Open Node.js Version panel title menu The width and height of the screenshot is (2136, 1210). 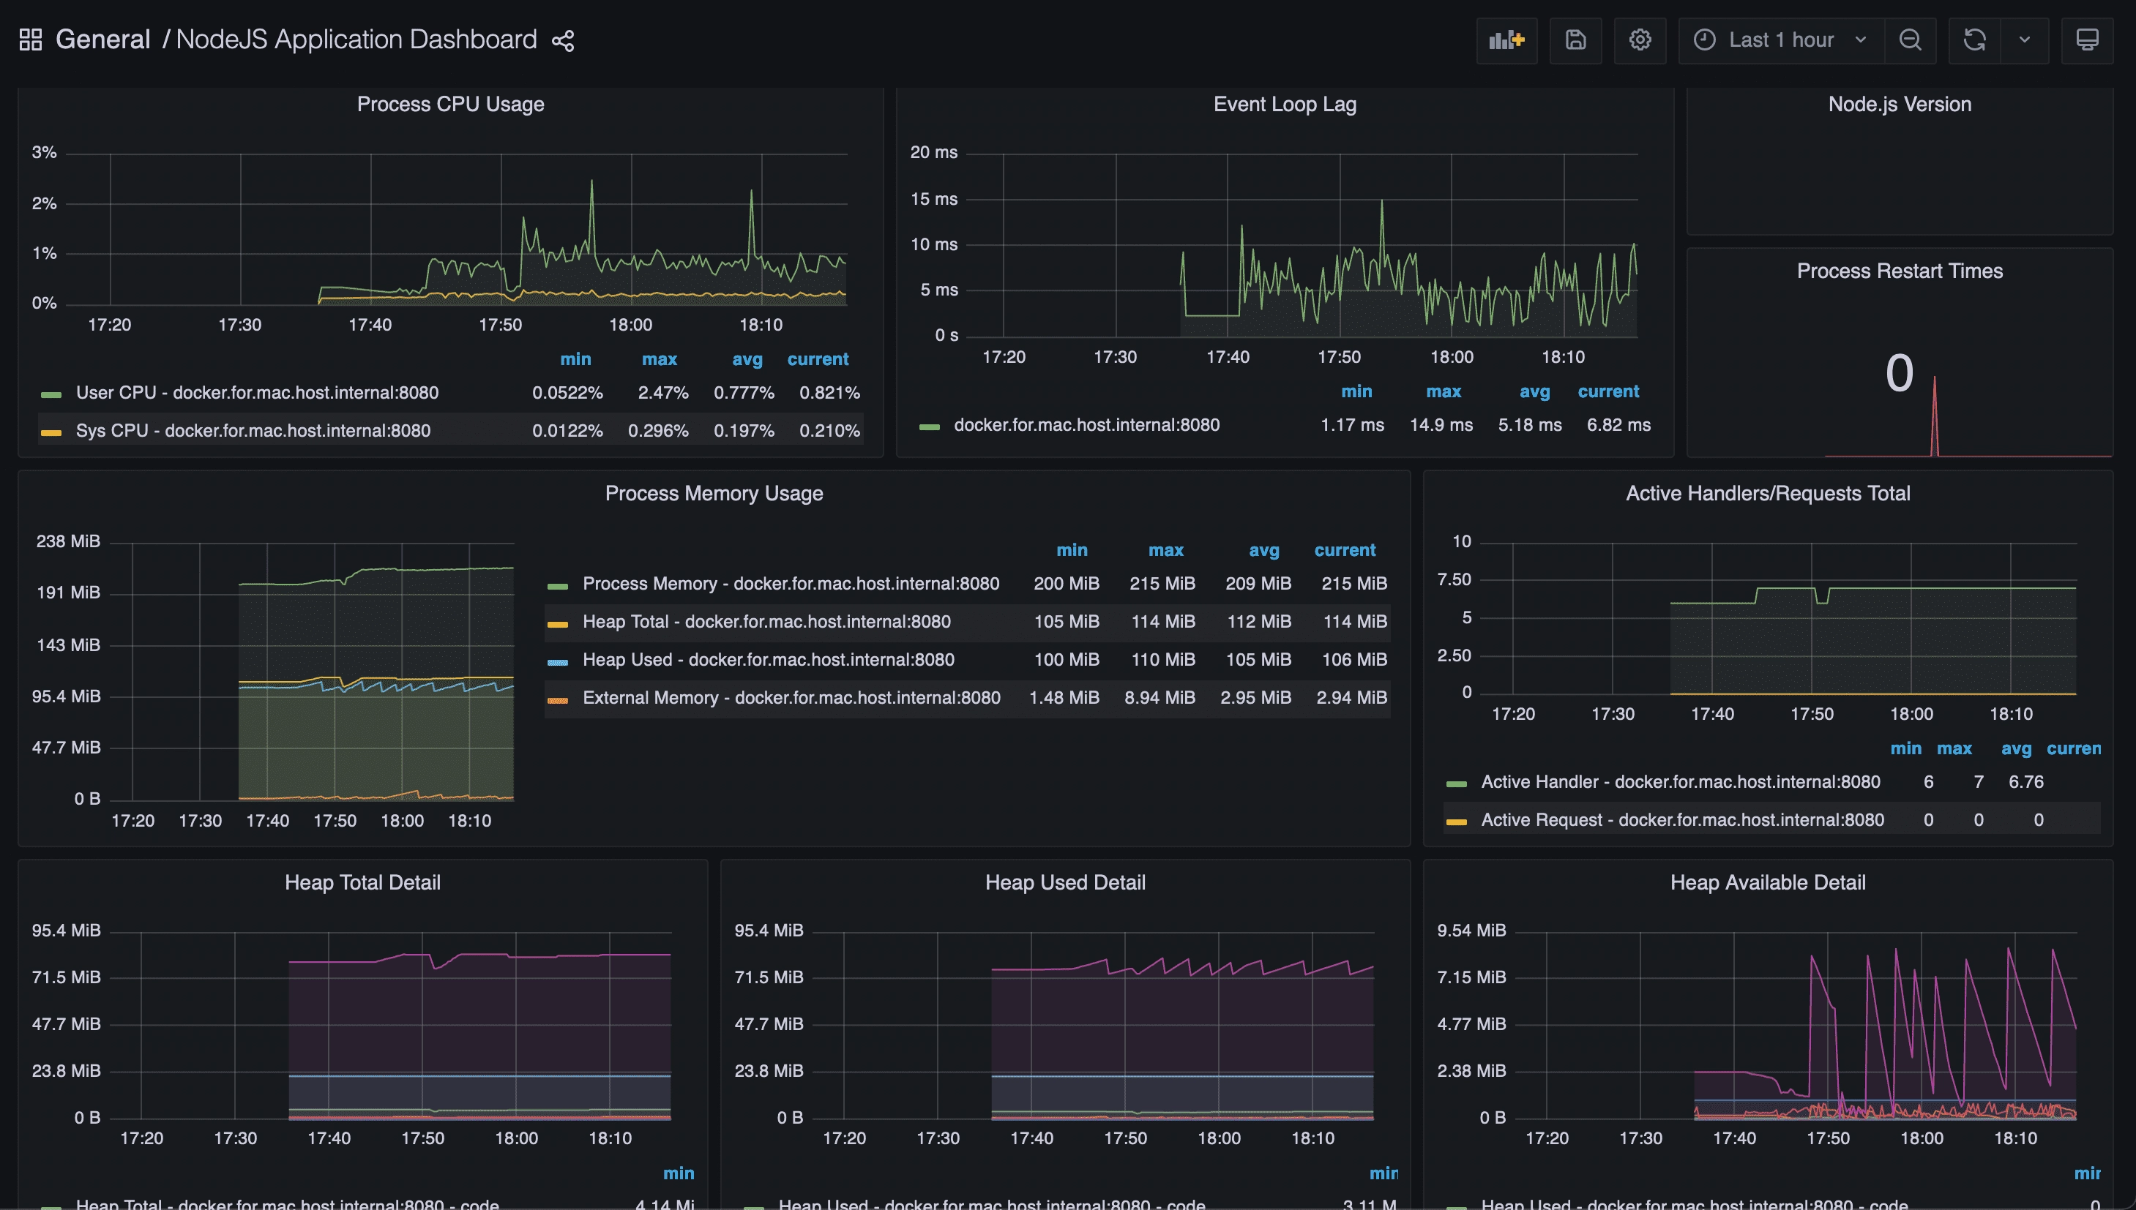(x=1899, y=104)
